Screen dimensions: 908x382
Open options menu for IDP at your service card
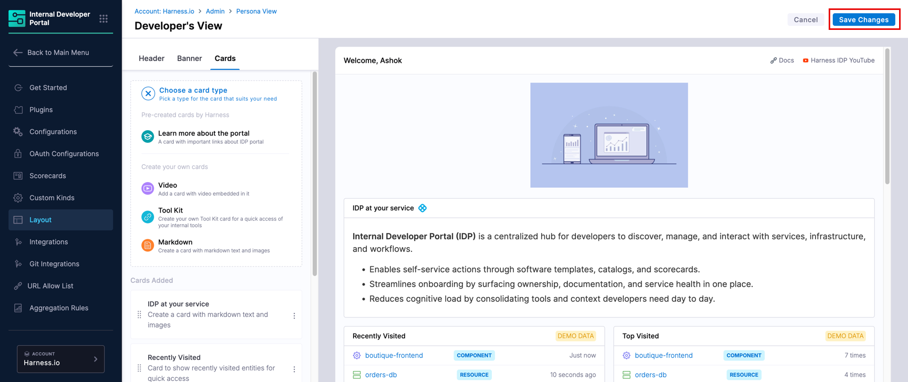tap(294, 316)
